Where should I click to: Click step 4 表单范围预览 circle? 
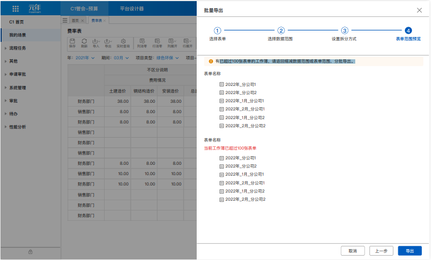coord(408,31)
